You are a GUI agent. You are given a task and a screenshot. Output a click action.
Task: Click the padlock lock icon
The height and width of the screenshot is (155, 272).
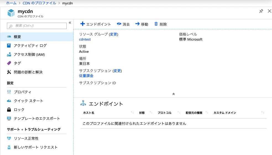click(x=9, y=110)
